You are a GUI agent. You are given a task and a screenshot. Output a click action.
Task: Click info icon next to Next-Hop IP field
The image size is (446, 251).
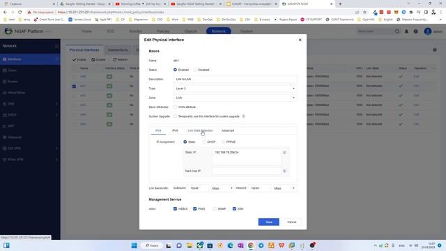[284, 171]
